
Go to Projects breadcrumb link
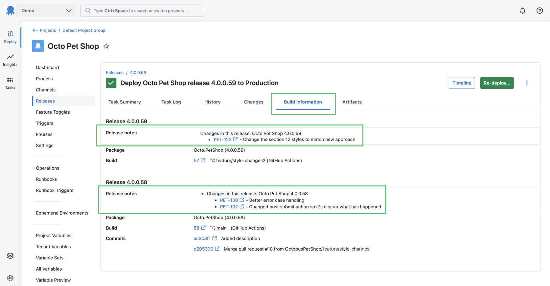[48, 30]
